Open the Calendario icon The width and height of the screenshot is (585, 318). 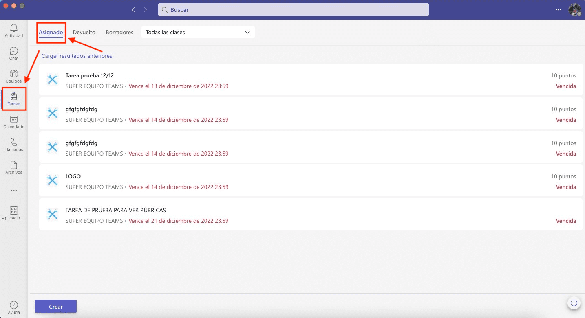point(14,120)
